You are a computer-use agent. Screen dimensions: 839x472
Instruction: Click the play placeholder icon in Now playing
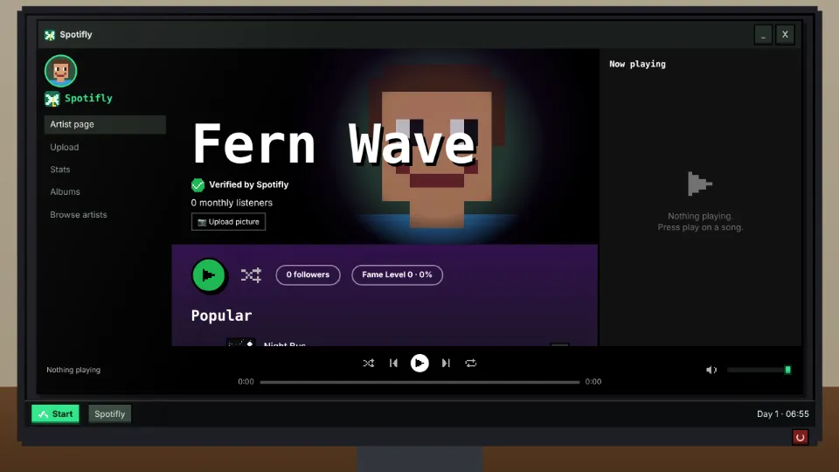click(x=700, y=184)
